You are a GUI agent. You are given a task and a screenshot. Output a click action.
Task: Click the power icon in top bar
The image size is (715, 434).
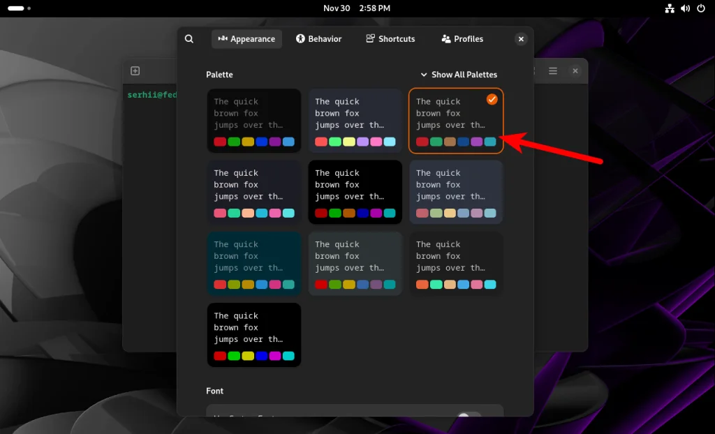[701, 8]
